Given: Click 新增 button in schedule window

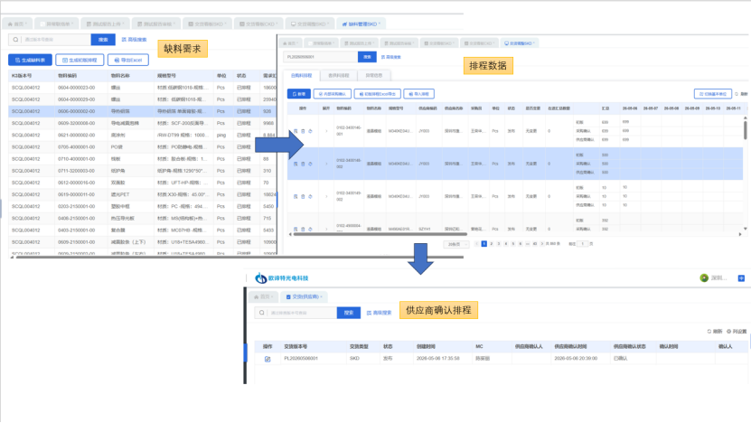Looking at the screenshot, I should click(x=299, y=94).
